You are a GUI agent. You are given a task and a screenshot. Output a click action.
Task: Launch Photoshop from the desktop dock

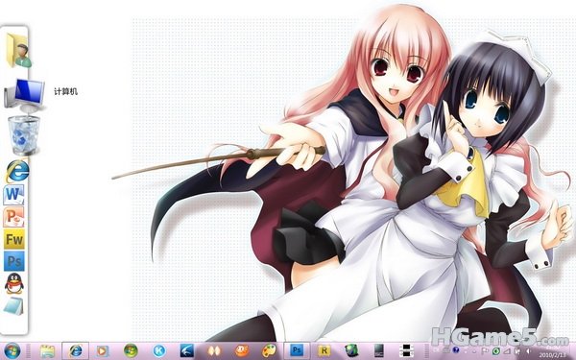(14, 261)
